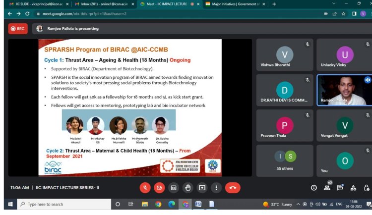Open Chrome profile avatar V

click(x=363, y=14)
